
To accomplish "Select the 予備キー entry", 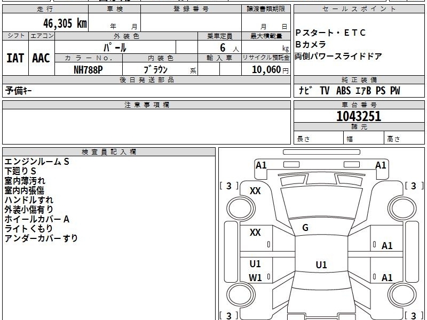I will [x=18, y=91].
